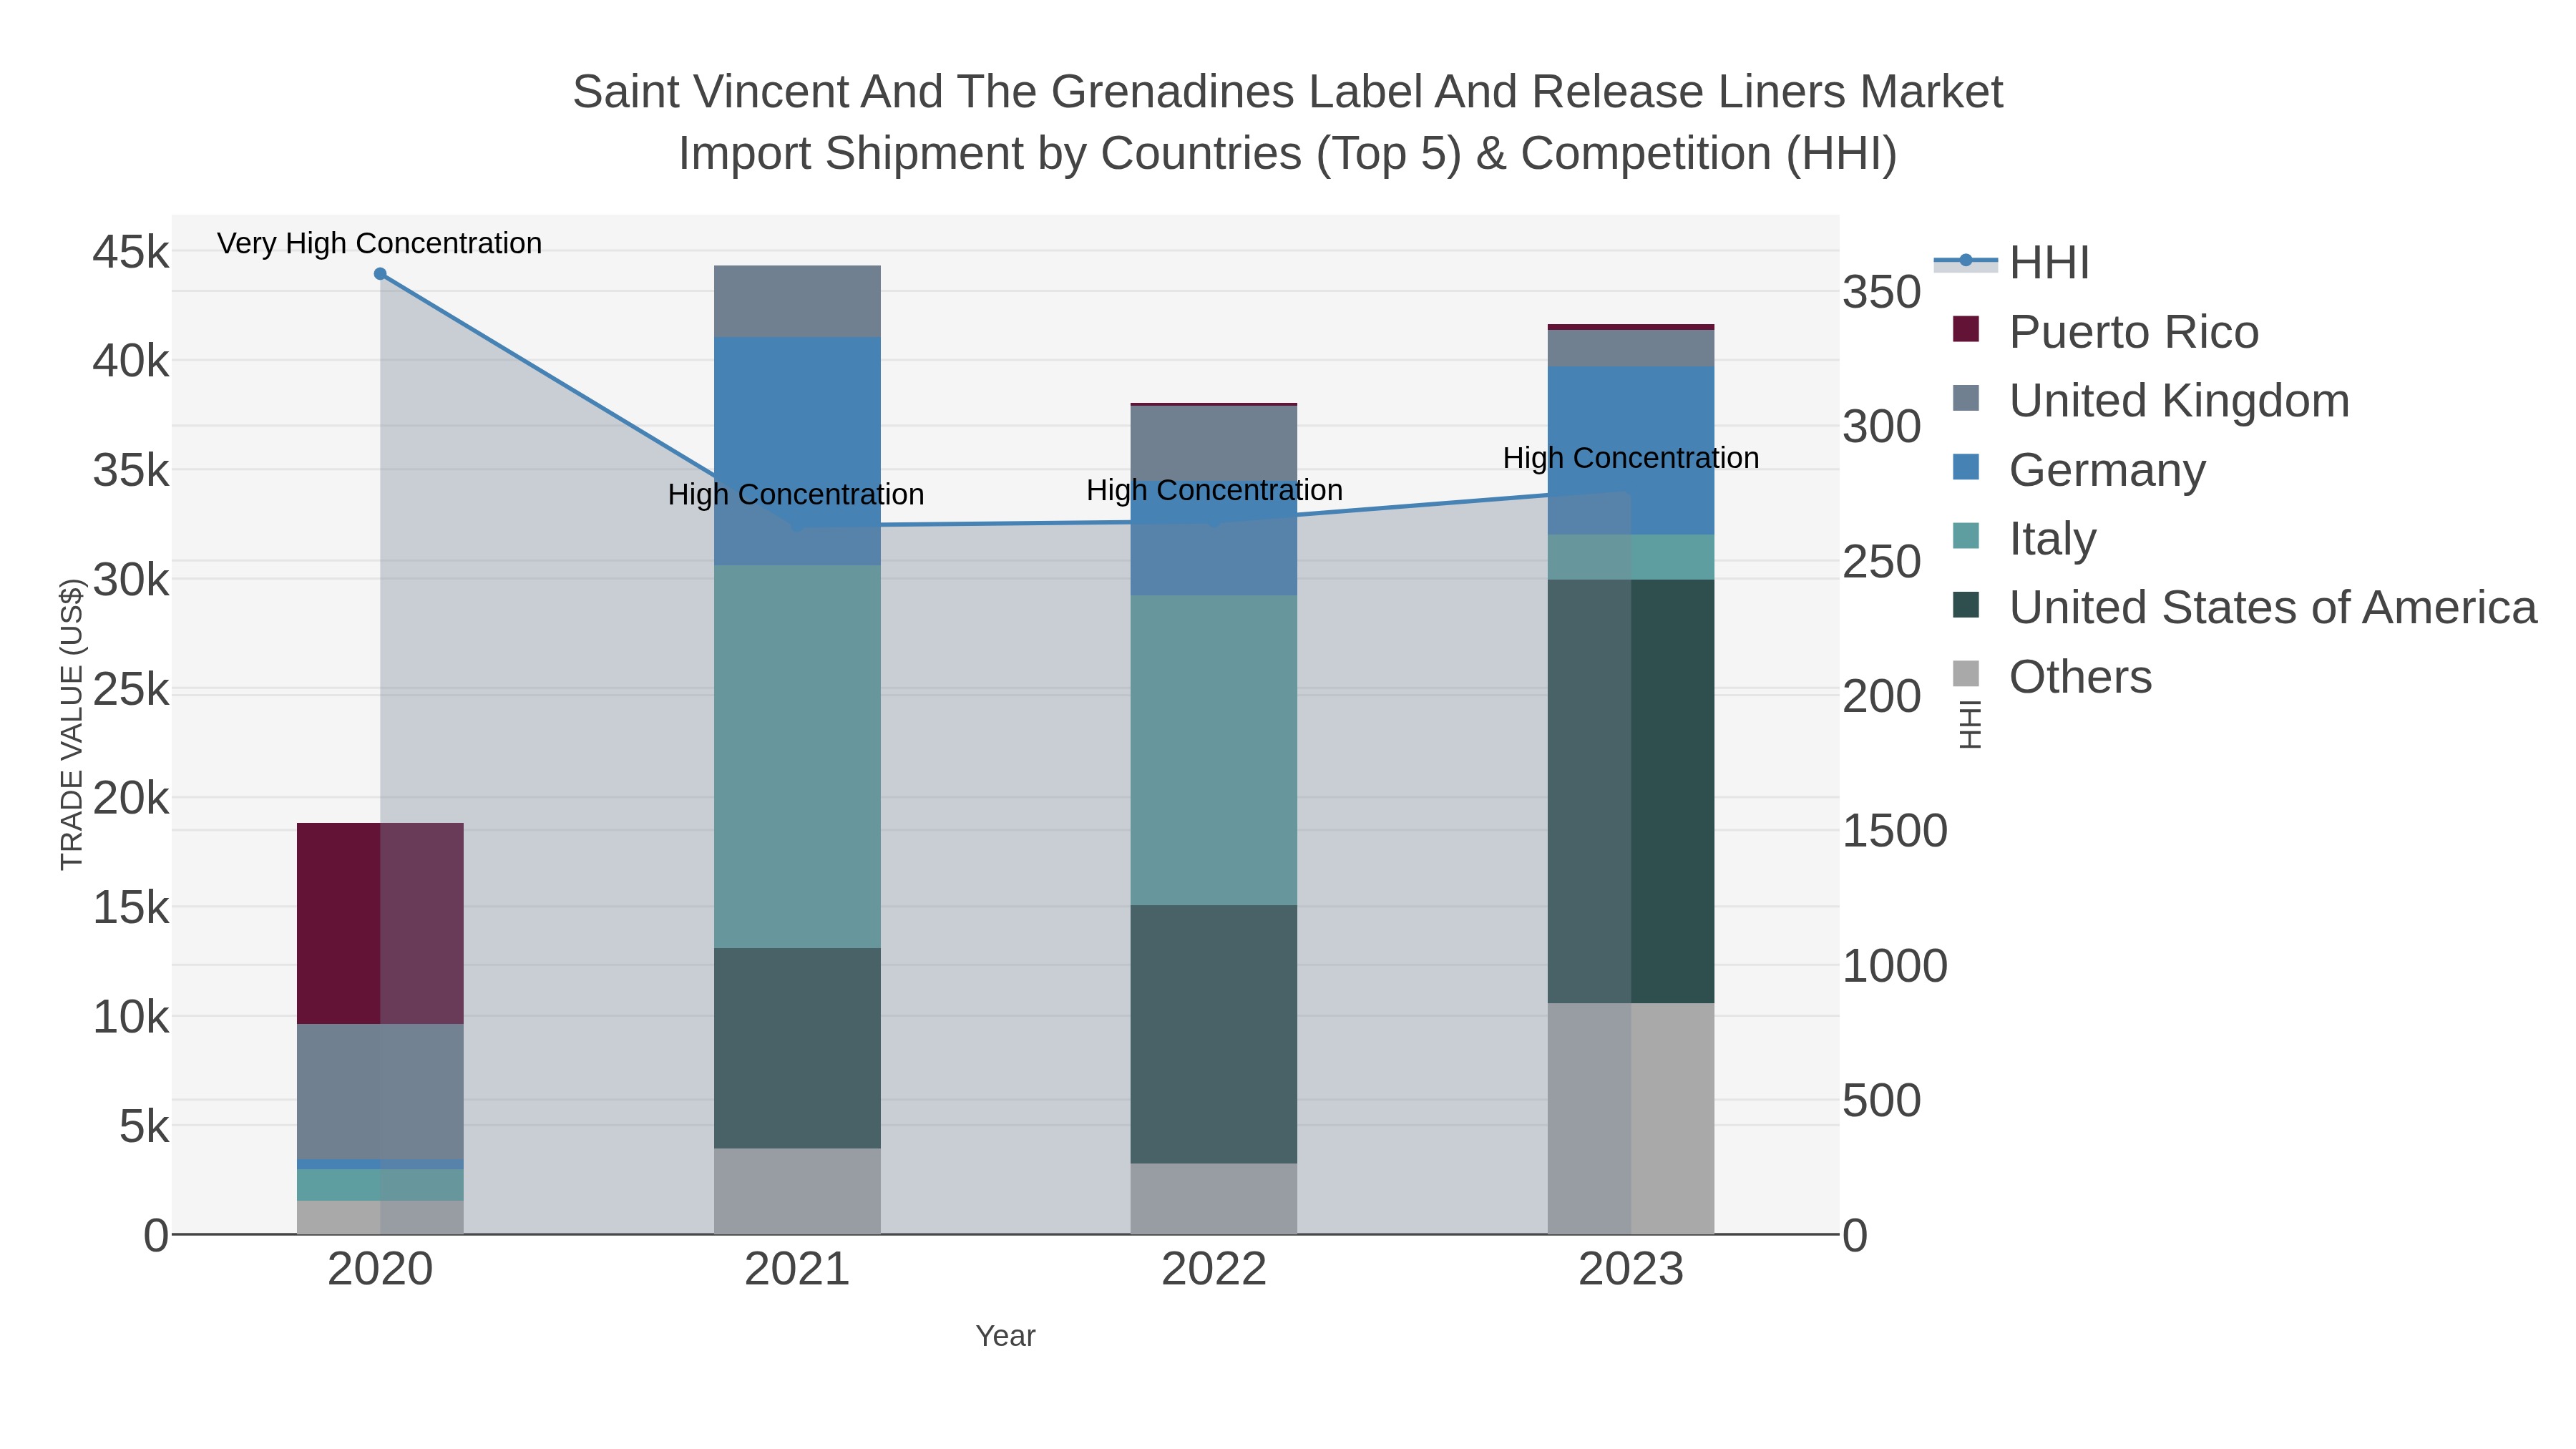
Task: Click the Italy segment in 2023 bar
Action: [1631, 557]
